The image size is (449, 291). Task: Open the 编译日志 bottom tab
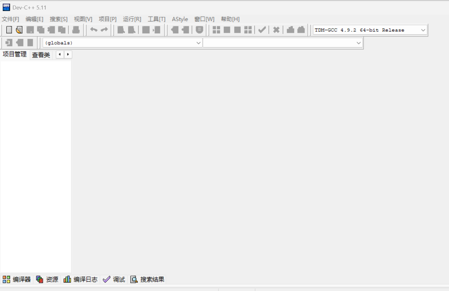click(x=81, y=279)
